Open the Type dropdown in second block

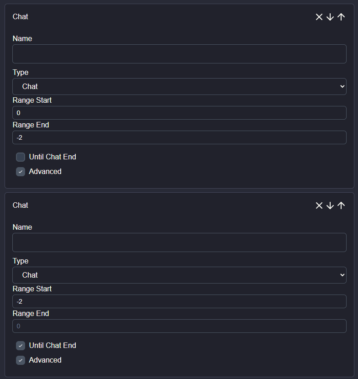click(x=179, y=275)
